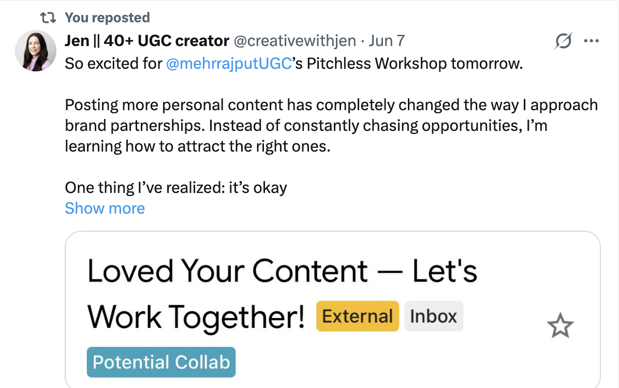This screenshot has width=619, height=388.
Task: Open the three-dot more options menu
Action: (x=591, y=41)
